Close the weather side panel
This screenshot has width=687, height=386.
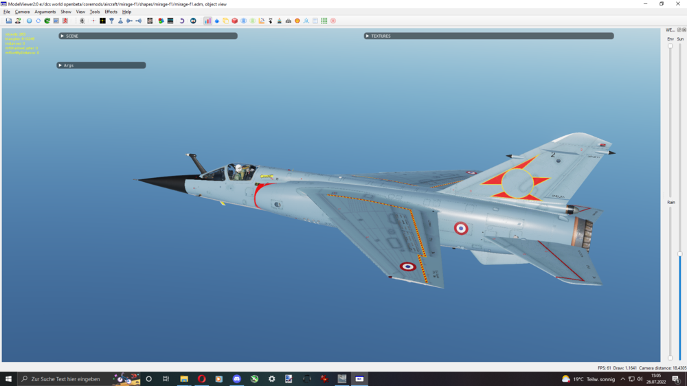pos(684,30)
